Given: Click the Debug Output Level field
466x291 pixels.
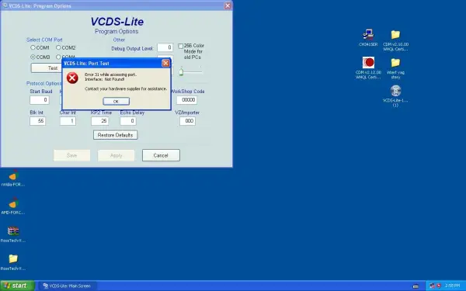Looking at the screenshot, I should 165,47.
